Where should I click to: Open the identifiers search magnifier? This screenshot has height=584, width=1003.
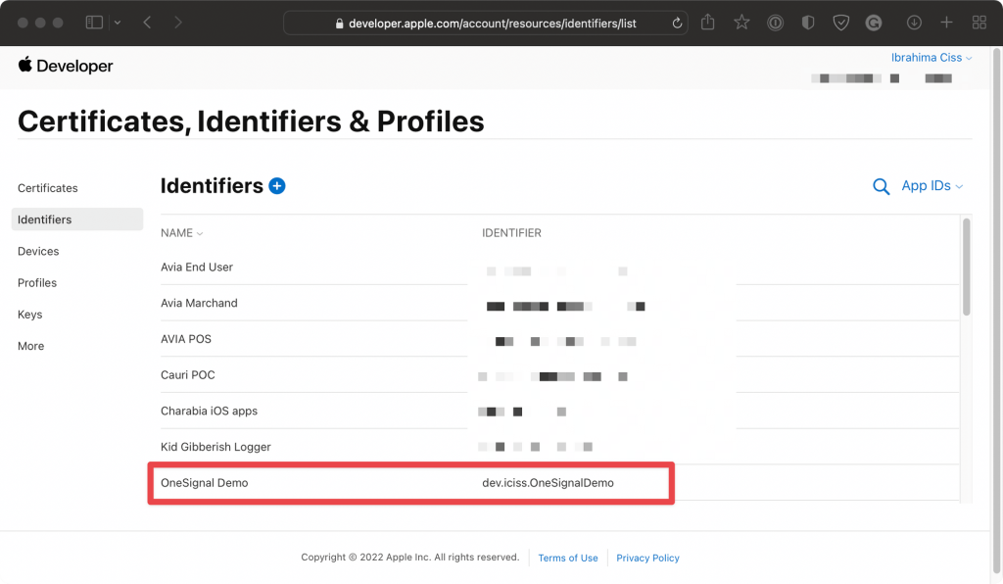click(x=881, y=187)
